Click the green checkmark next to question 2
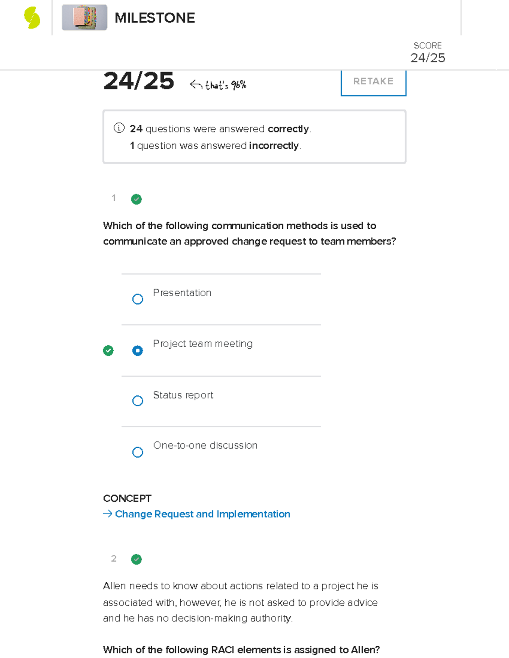 136,559
